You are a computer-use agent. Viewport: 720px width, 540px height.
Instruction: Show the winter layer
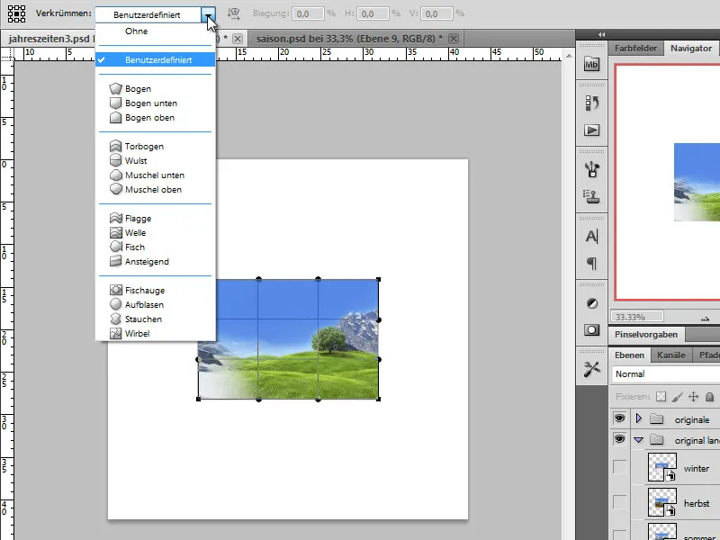(619, 467)
